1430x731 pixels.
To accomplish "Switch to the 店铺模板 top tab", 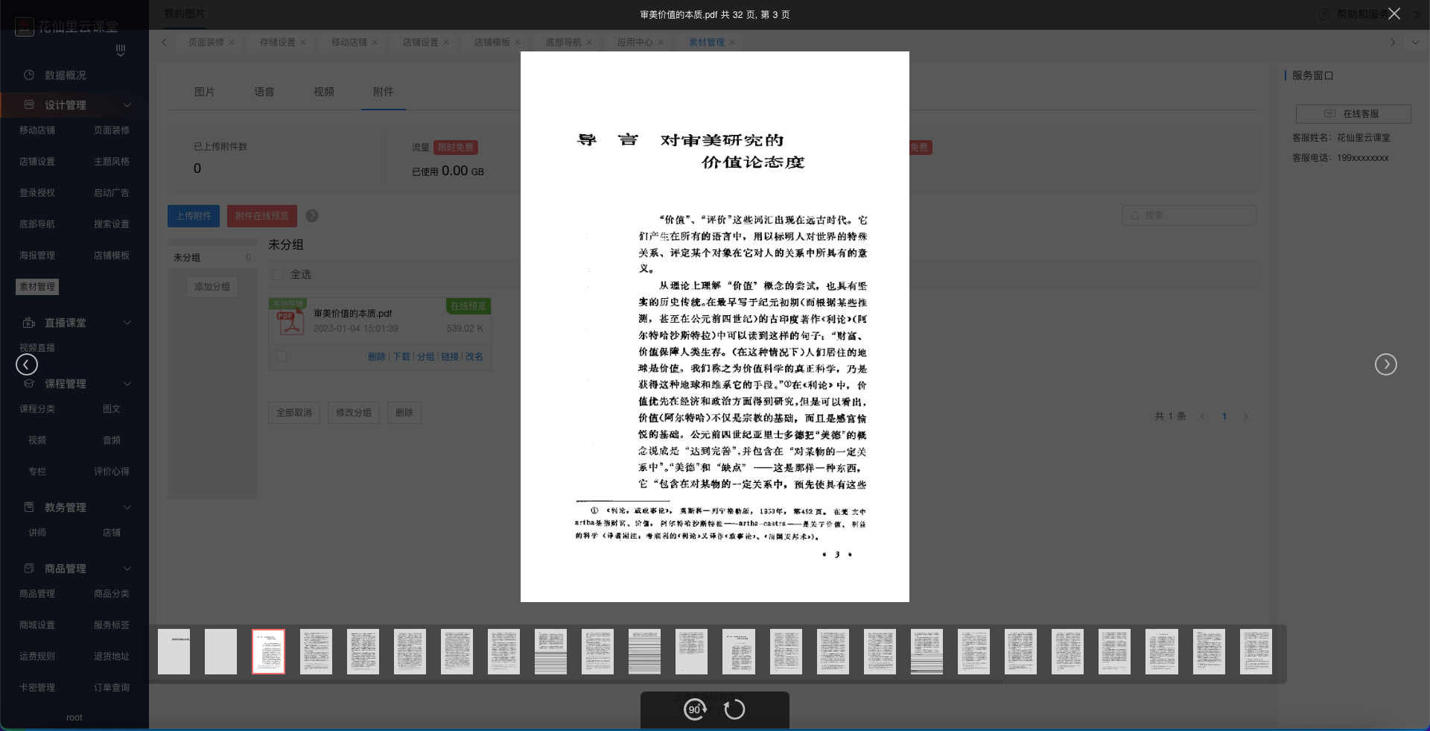I will (492, 42).
